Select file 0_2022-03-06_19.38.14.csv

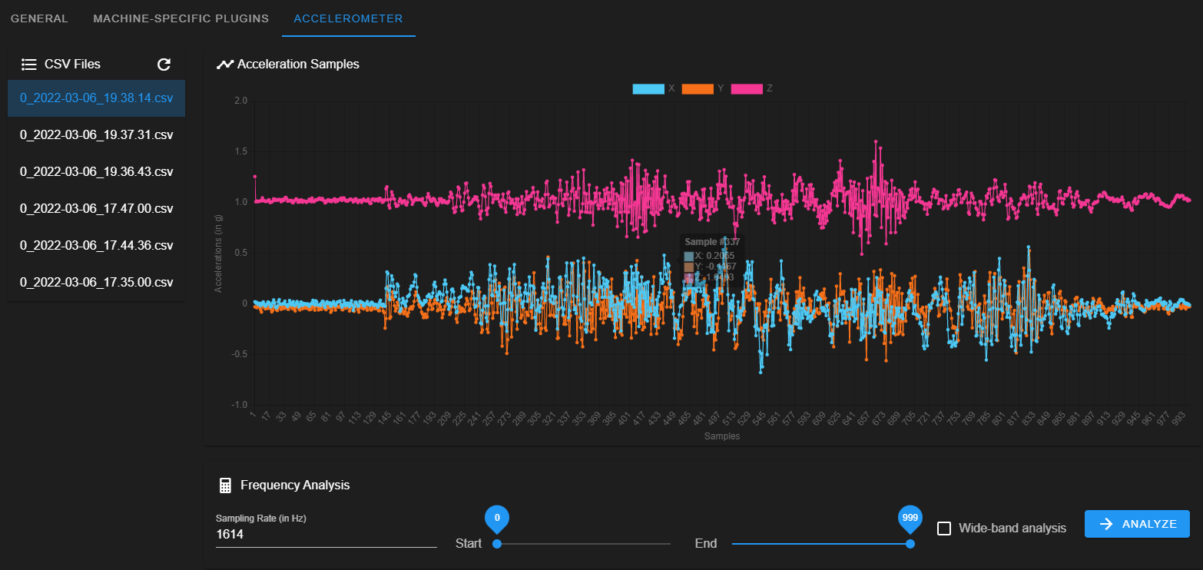click(x=96, y=98)
